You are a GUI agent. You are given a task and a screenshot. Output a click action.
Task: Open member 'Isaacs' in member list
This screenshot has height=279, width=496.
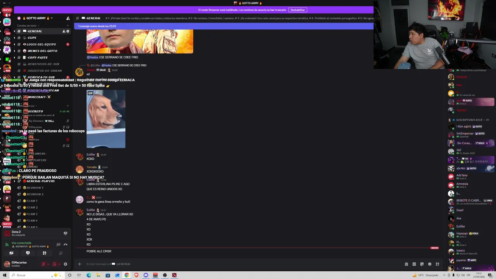(471, 252)
